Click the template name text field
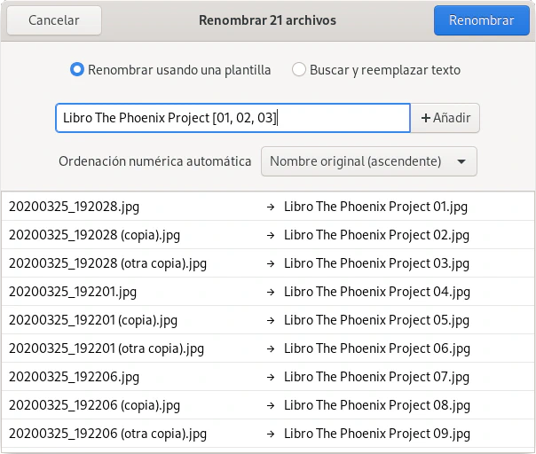The width and height of the screenshot is (536, 454). pyautogui.click(x=233, y=118)
